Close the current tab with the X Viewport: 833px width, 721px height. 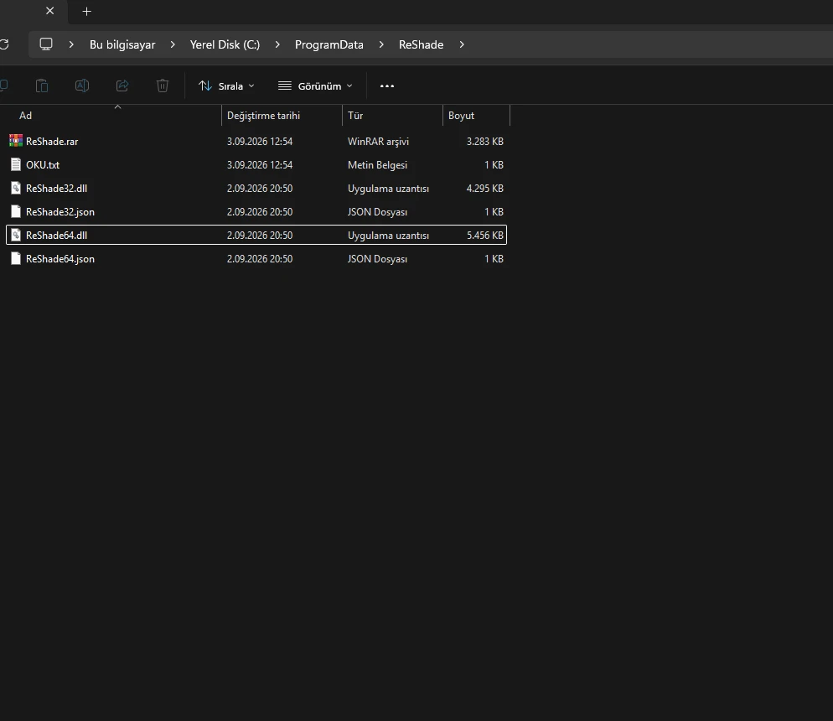(x=50, y=11)
